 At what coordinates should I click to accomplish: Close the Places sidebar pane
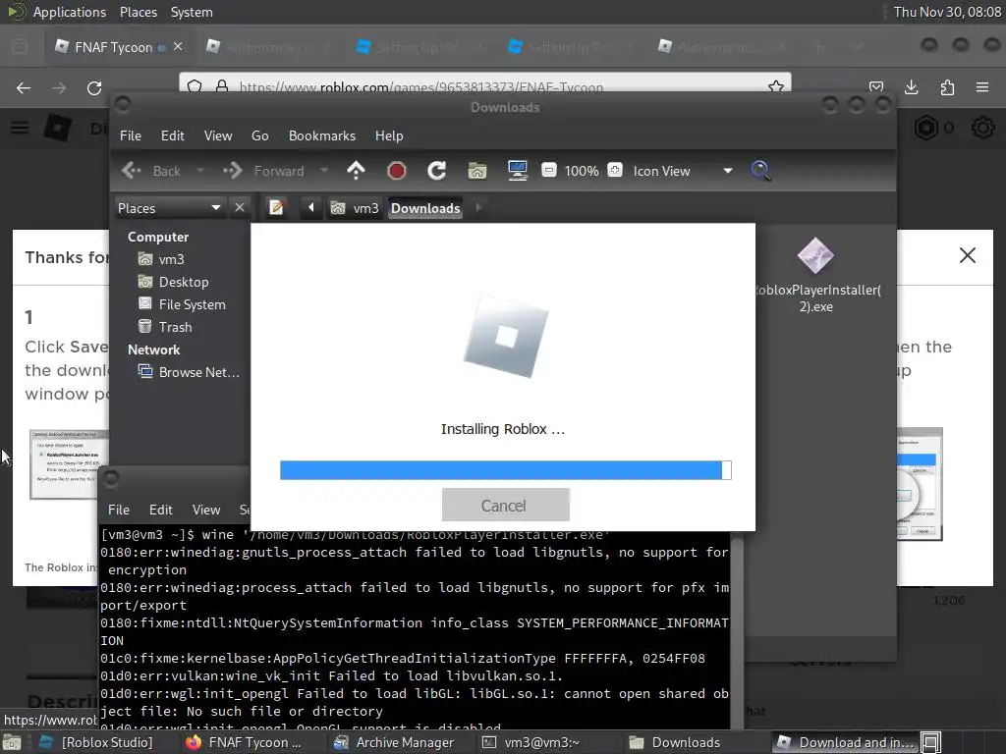pos(240,208)
